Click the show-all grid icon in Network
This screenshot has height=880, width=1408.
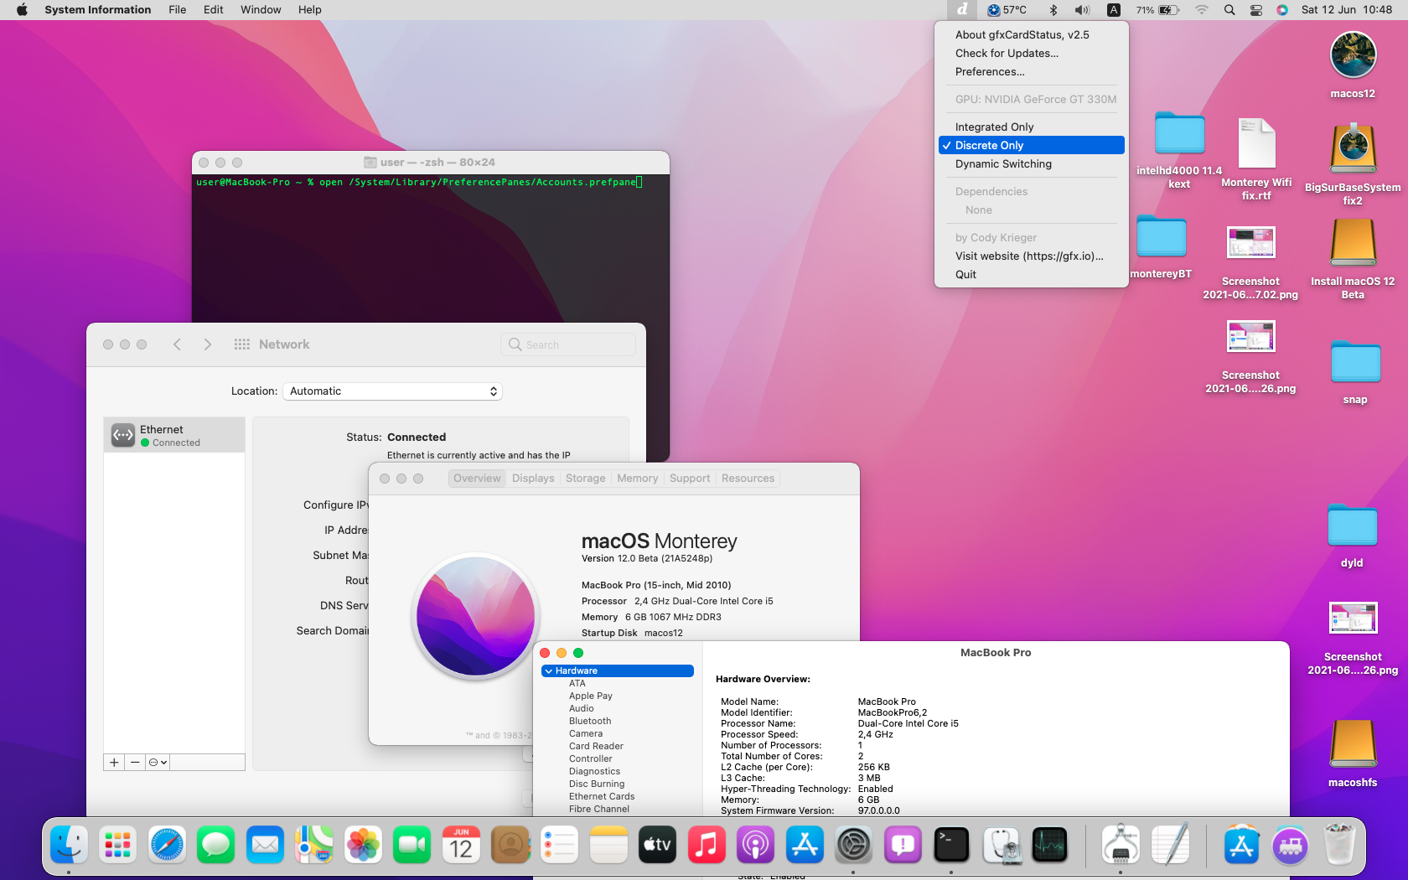[242, 344]
